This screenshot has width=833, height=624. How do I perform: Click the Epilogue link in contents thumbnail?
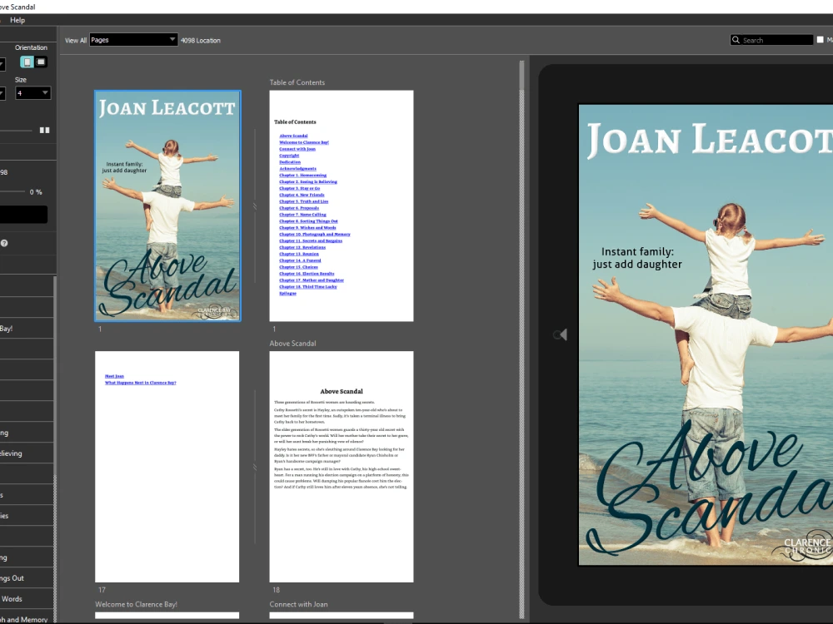point(287,294)
